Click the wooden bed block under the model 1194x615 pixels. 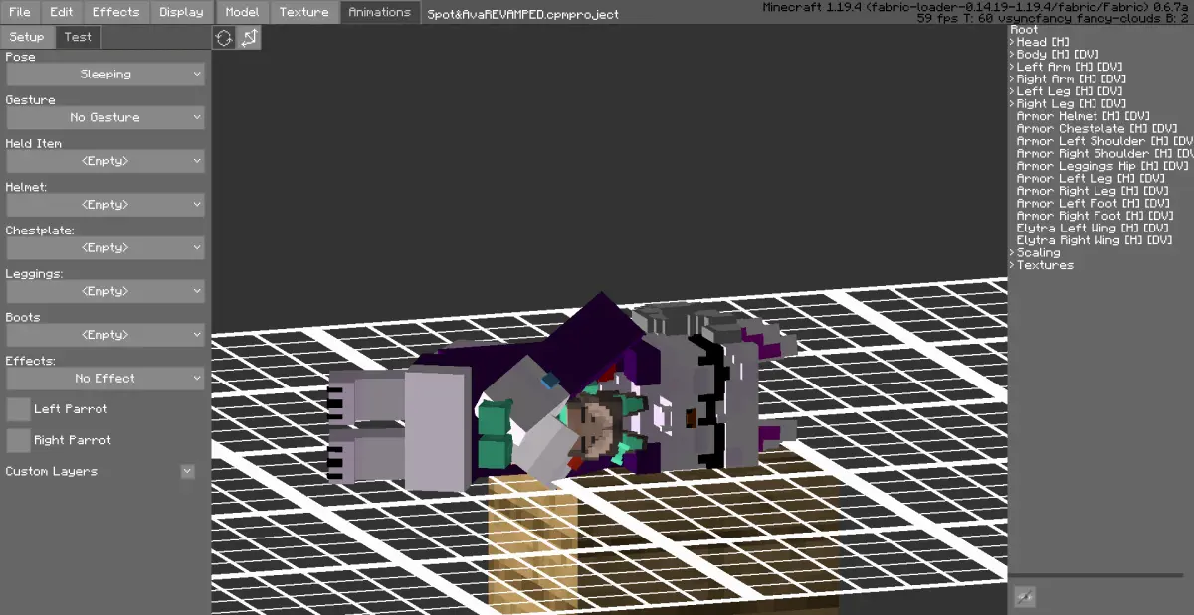click(662, 541)
